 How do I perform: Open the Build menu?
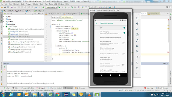coord(41,4)
